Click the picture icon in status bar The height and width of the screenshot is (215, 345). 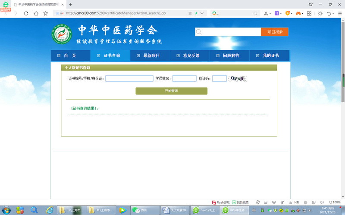(x=266, y=202)
